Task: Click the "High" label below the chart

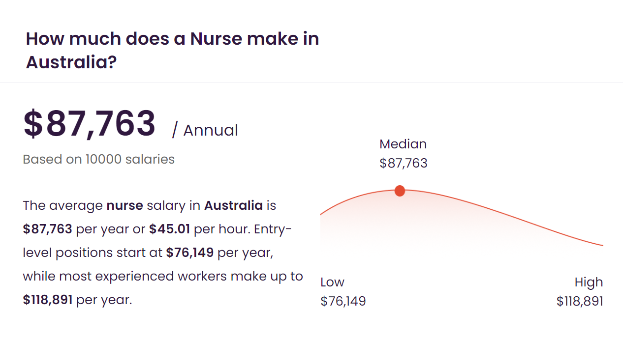Action: point(589,282)
